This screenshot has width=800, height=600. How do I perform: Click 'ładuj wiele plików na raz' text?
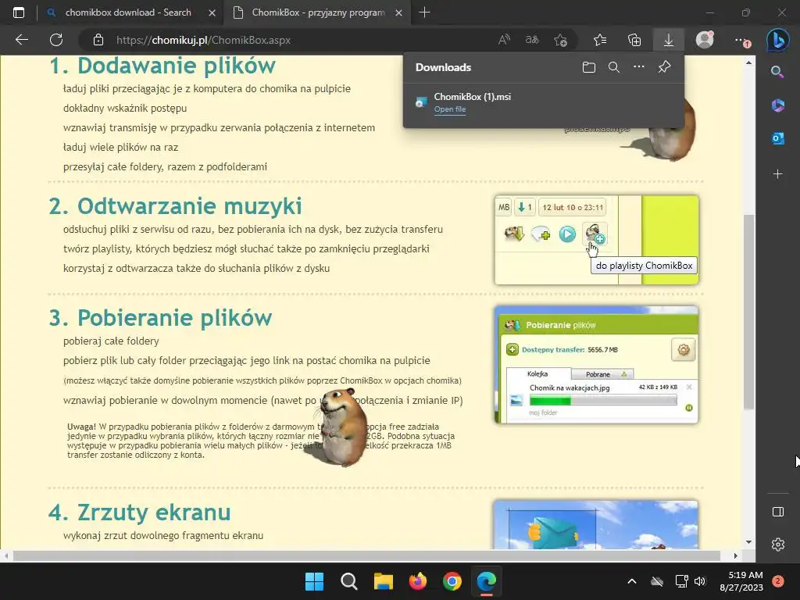[120, 148]
